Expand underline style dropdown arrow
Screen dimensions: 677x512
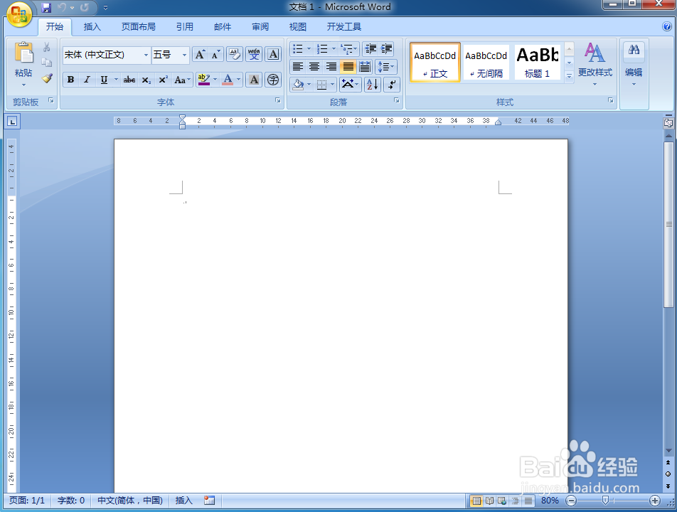116,80
